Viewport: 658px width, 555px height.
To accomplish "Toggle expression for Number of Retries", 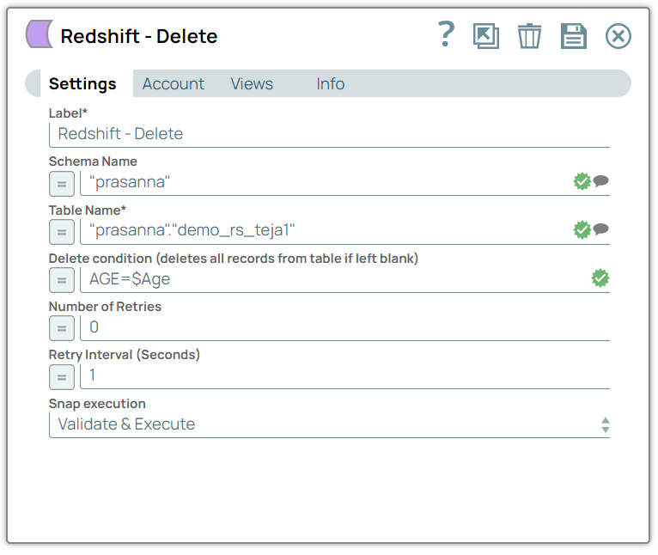I will coord(62,328).
